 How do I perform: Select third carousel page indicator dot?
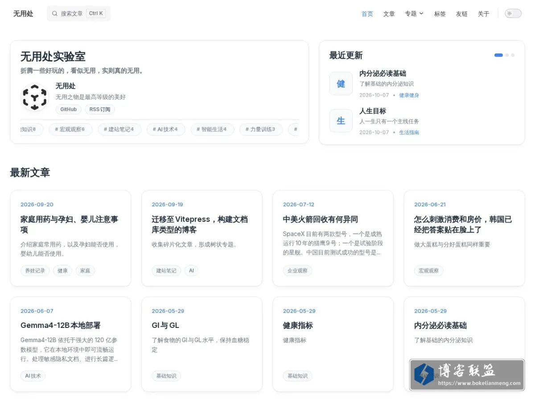pyautogui.click(x=513, y=55)
